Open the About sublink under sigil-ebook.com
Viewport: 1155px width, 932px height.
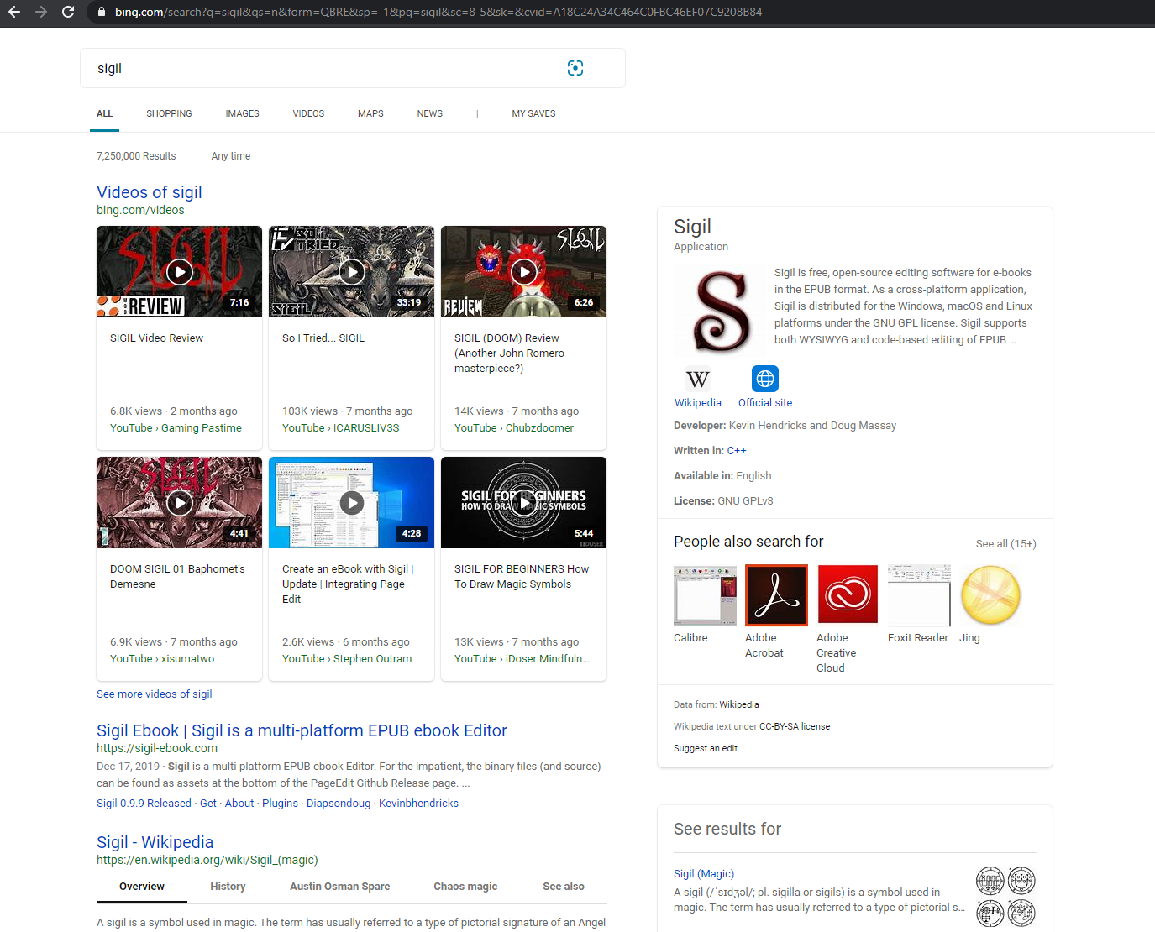[239, 804]
